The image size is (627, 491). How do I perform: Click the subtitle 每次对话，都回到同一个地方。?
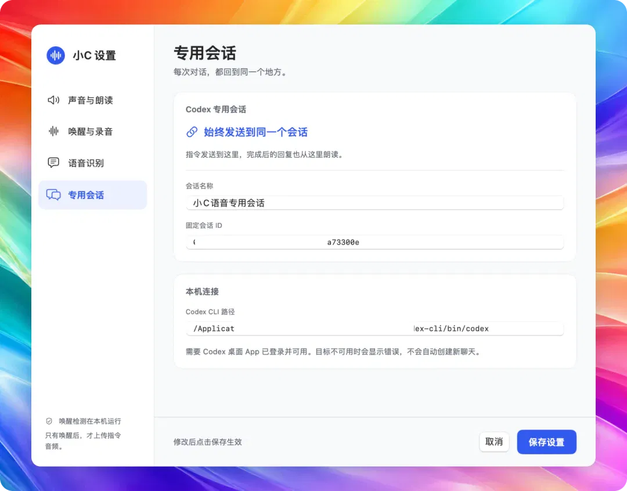point(231,72)
